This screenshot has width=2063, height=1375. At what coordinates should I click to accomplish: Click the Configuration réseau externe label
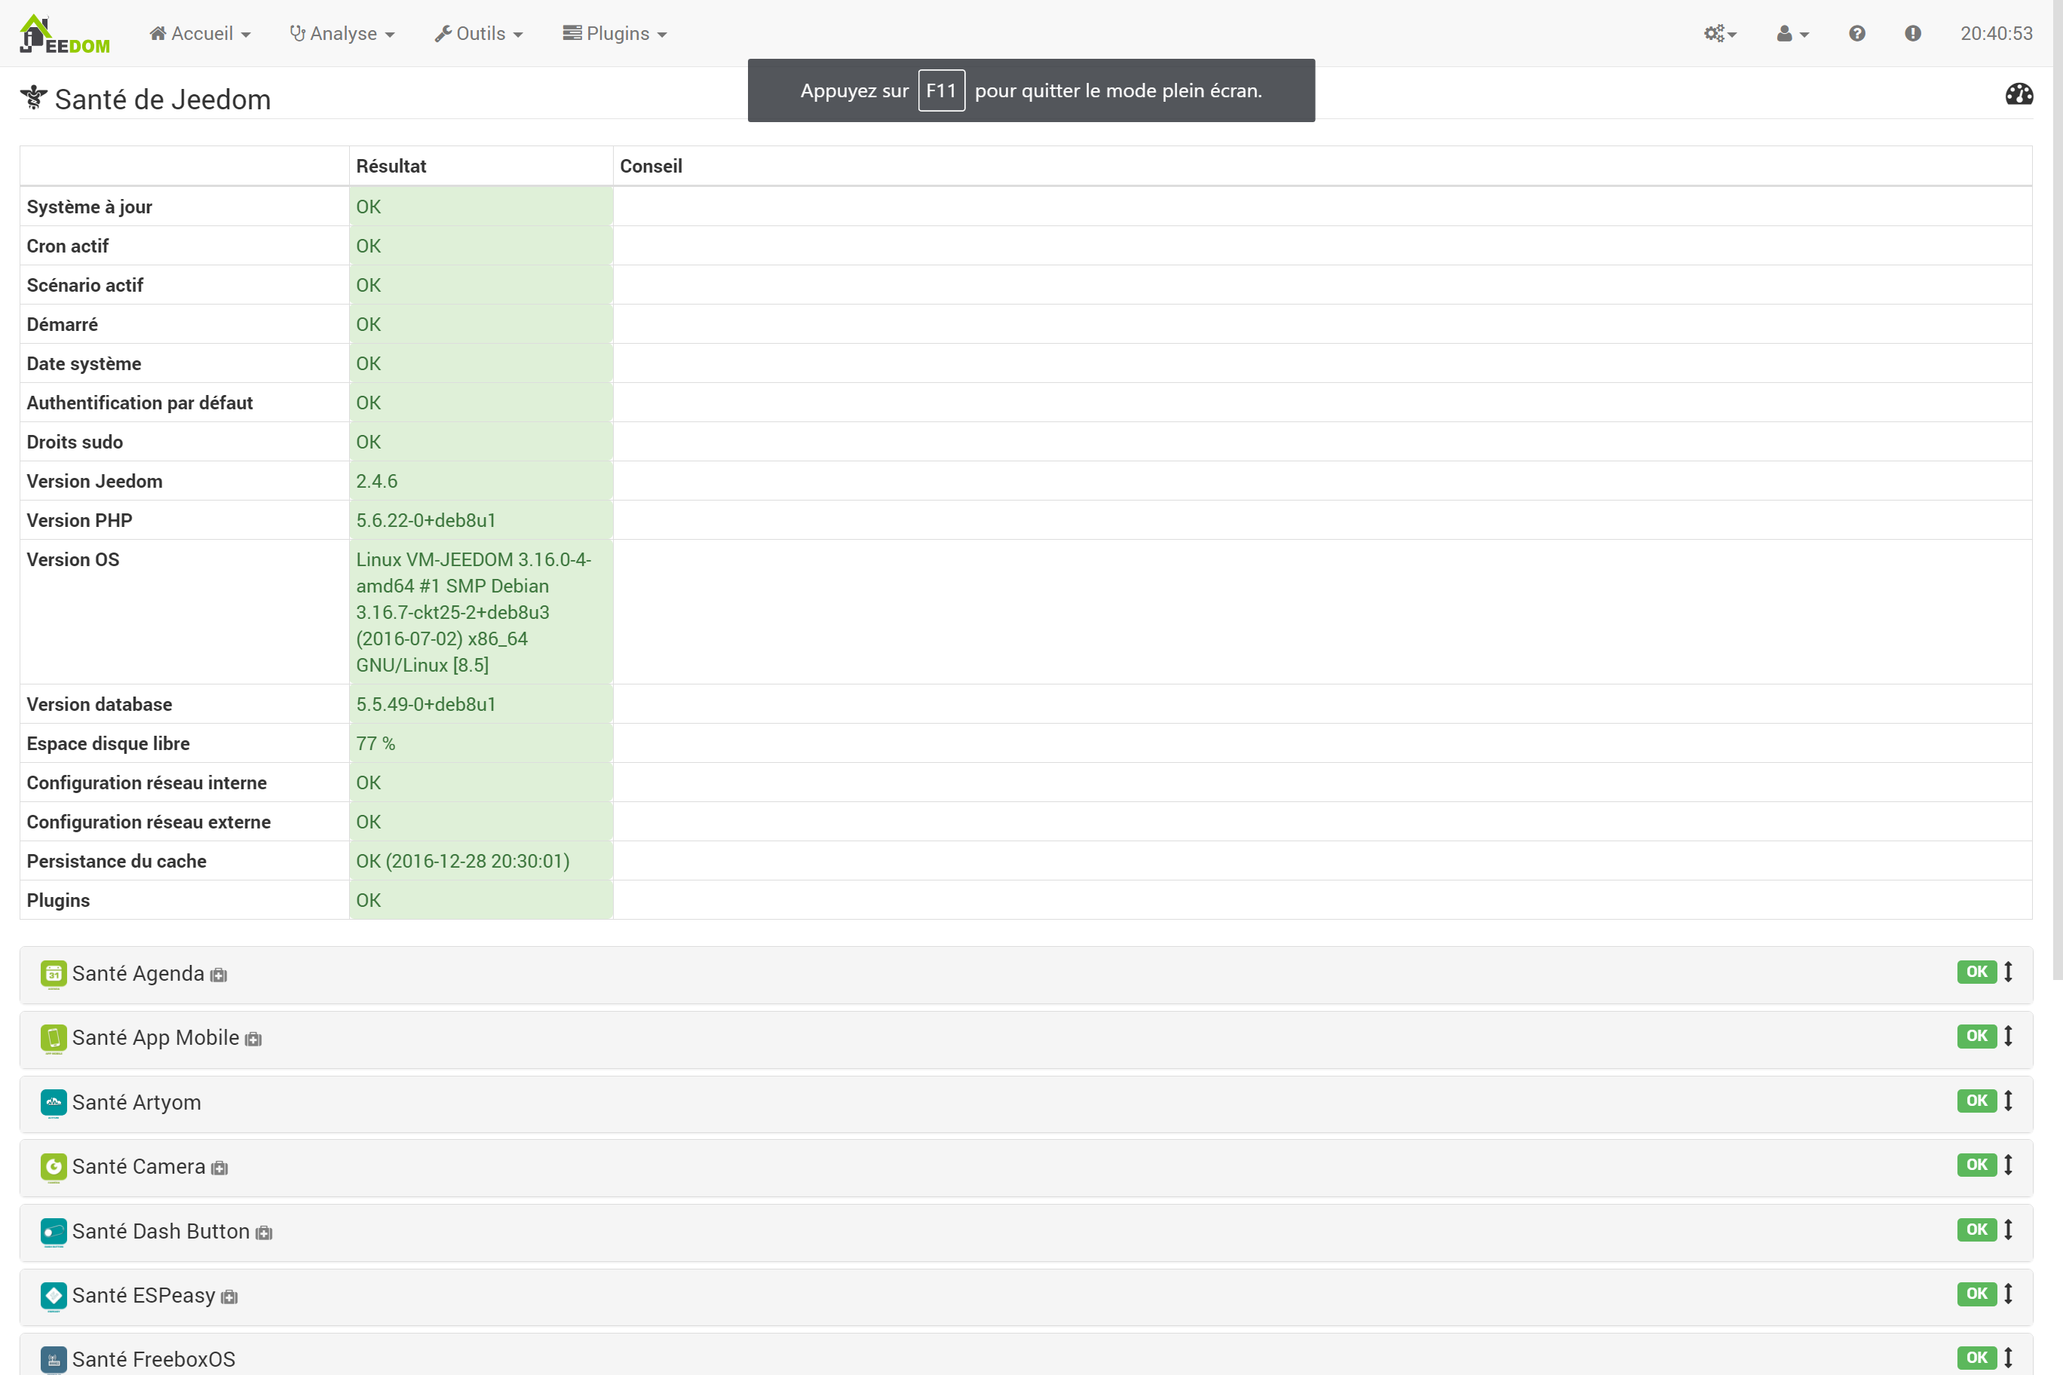point(149,822)
